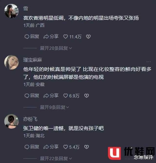Reply to the comment by 雪

[32, 37]
